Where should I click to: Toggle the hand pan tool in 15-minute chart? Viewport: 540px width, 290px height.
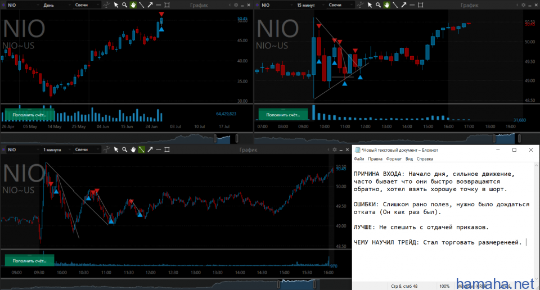pos(387,5)
